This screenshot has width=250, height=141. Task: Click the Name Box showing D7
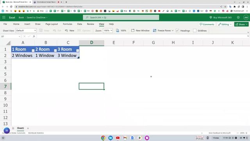[11, 36]
